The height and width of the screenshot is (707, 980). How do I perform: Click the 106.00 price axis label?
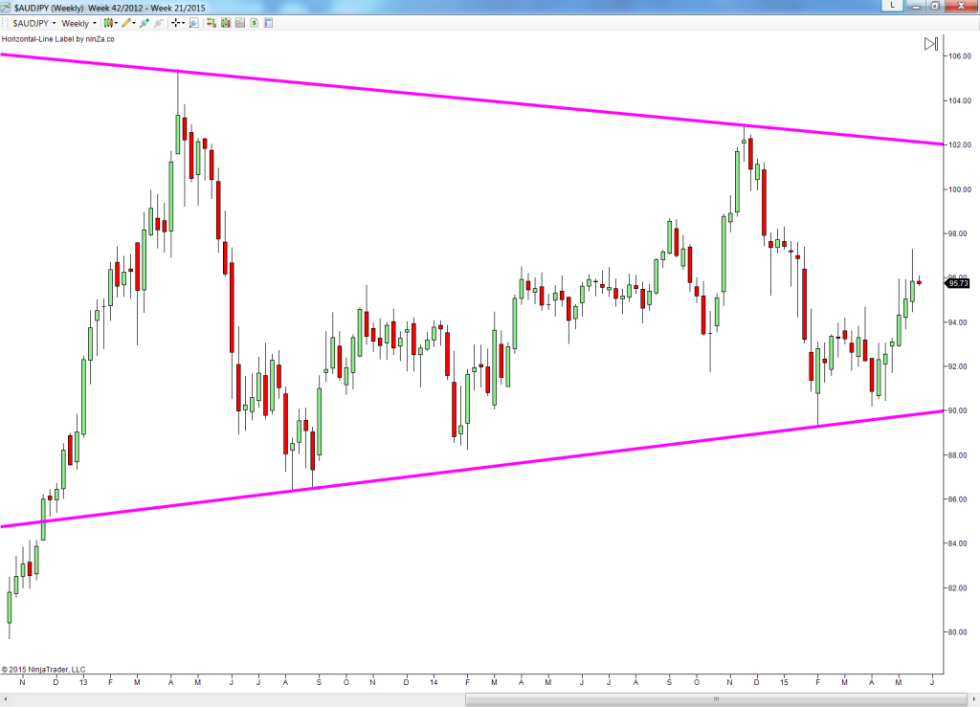coord(959,56)
